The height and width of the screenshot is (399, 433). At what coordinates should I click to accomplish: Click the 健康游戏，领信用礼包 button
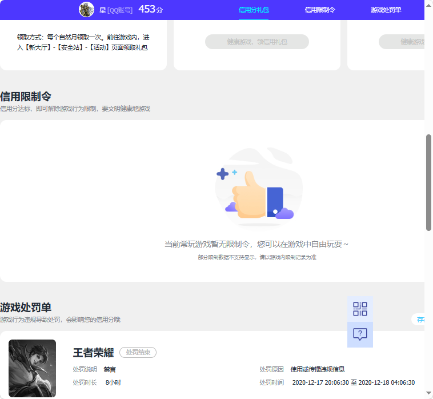[257, 42]
